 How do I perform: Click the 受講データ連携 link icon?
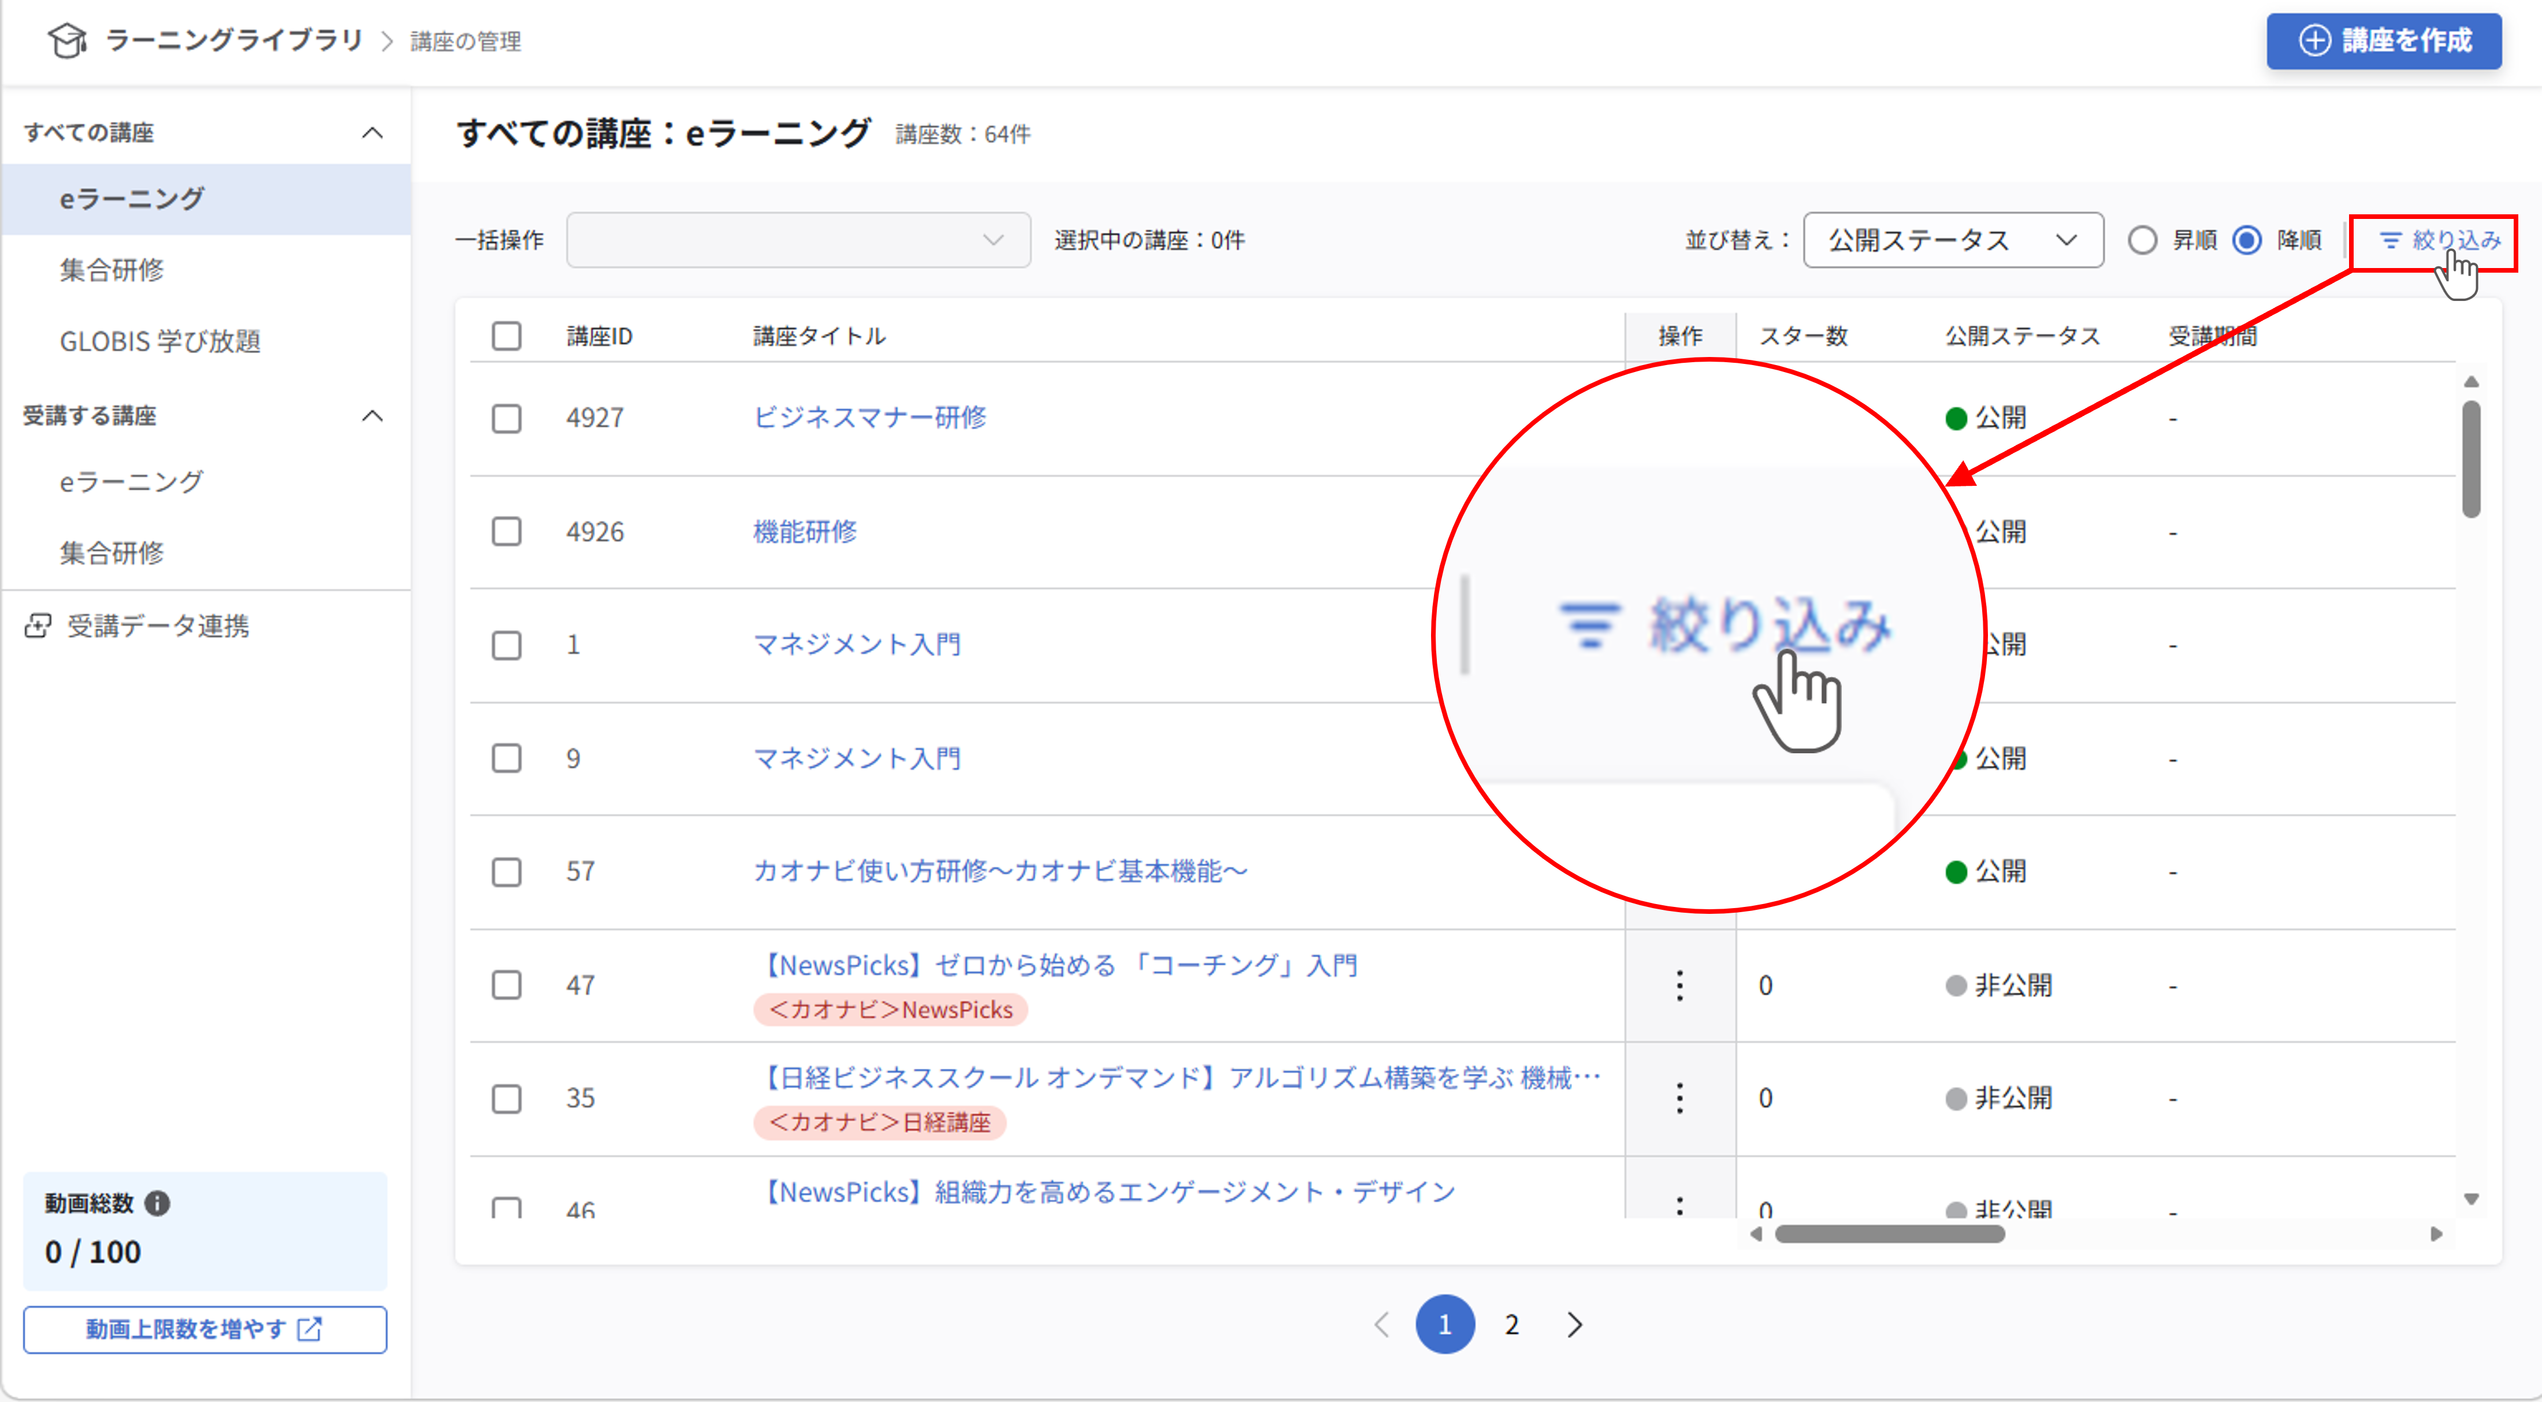(38, 626)
